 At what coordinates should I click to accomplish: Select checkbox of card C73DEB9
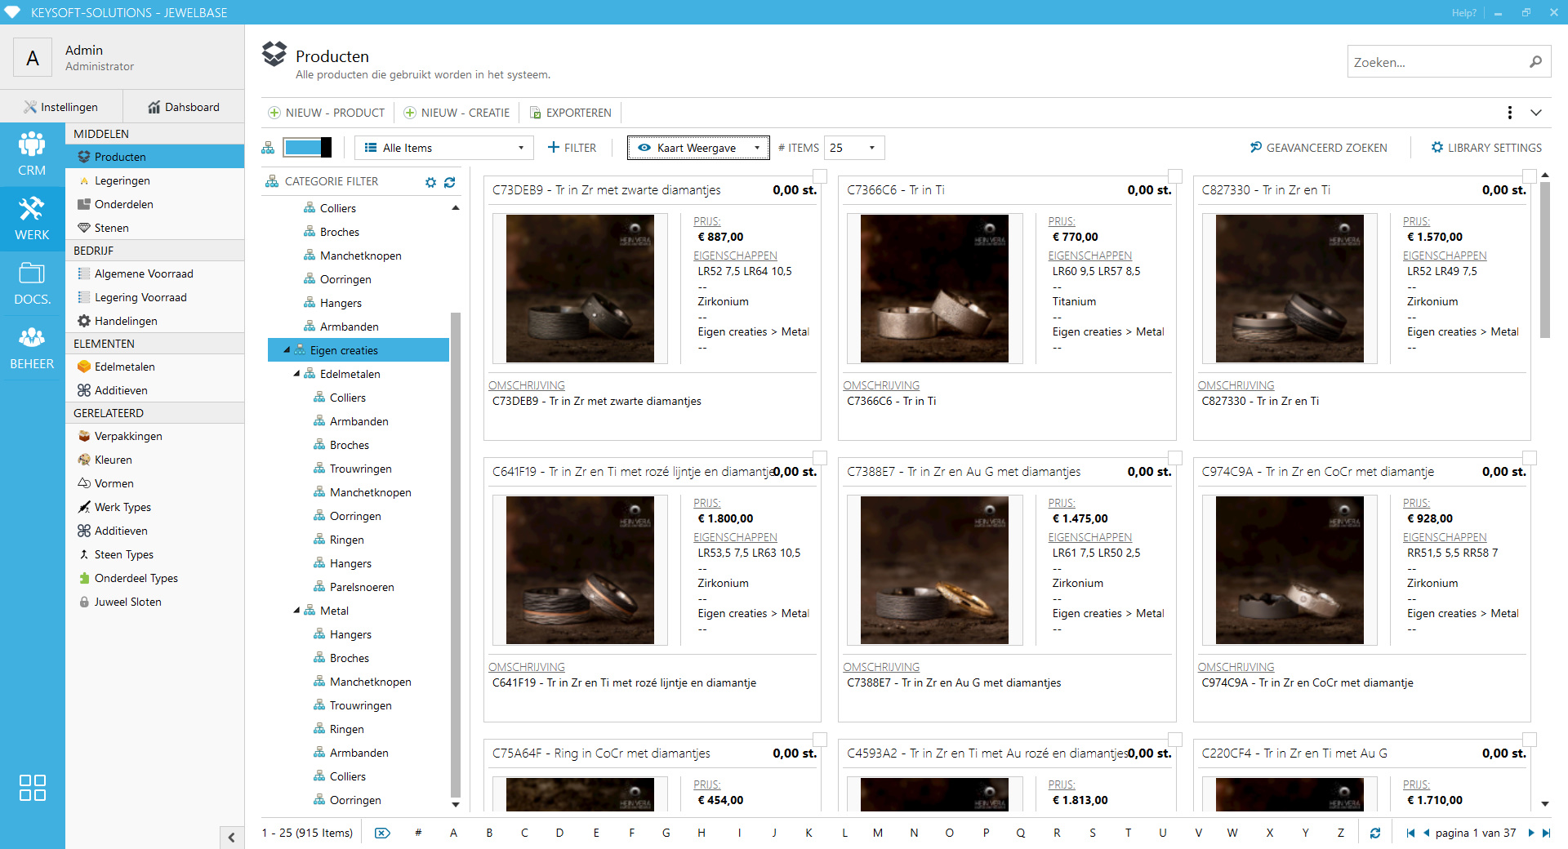(x=820, y=176)
